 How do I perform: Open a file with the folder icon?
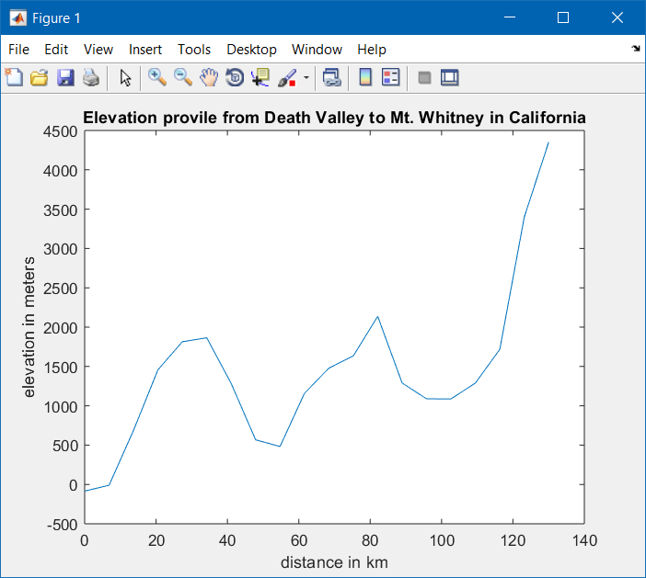click(39, 78)
